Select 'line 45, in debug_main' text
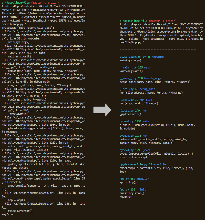The image size is (205, 220). (x=33, y=82)
